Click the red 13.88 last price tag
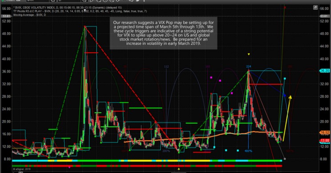 (x=325, y=141)
